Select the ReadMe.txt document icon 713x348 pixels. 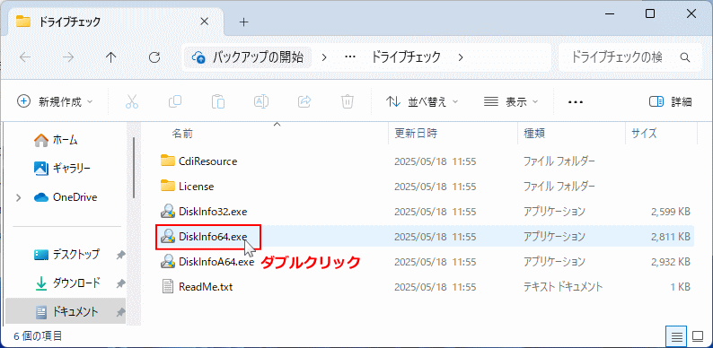point(168,287)
